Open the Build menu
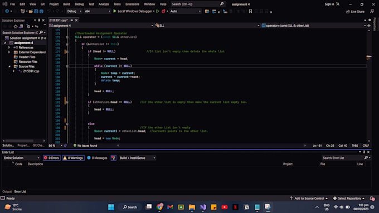Image resolution: width=379 pixels, height=213 pixels. (66, 4)
